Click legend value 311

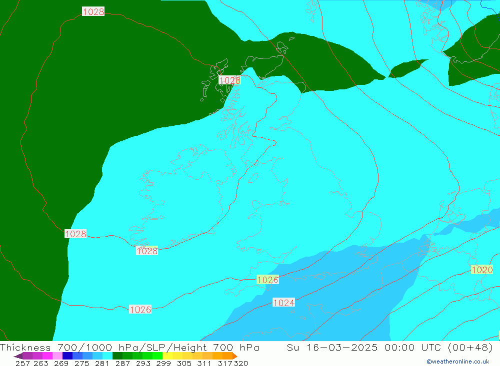pos(204,363)
